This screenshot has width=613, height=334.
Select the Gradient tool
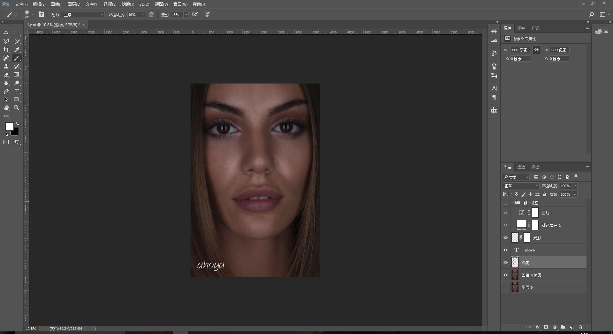(x=17, y=75)
